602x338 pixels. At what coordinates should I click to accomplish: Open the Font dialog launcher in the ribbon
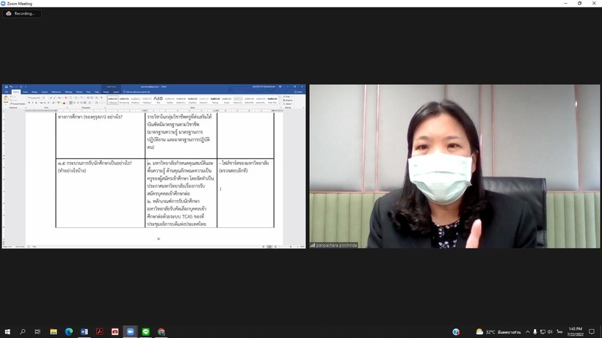click(x=68, y=108)
